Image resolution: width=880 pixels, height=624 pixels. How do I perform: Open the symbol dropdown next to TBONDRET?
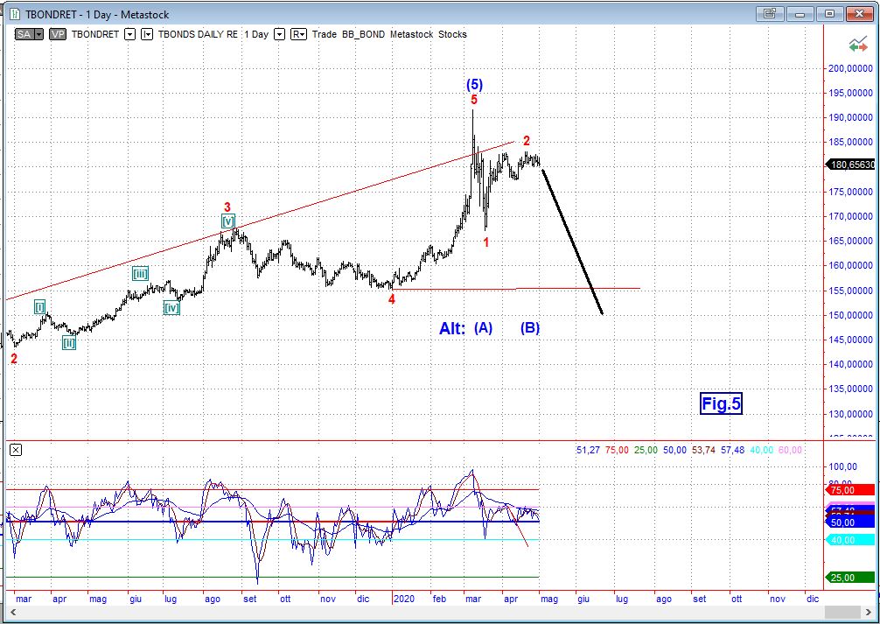(x=129, y=34)
